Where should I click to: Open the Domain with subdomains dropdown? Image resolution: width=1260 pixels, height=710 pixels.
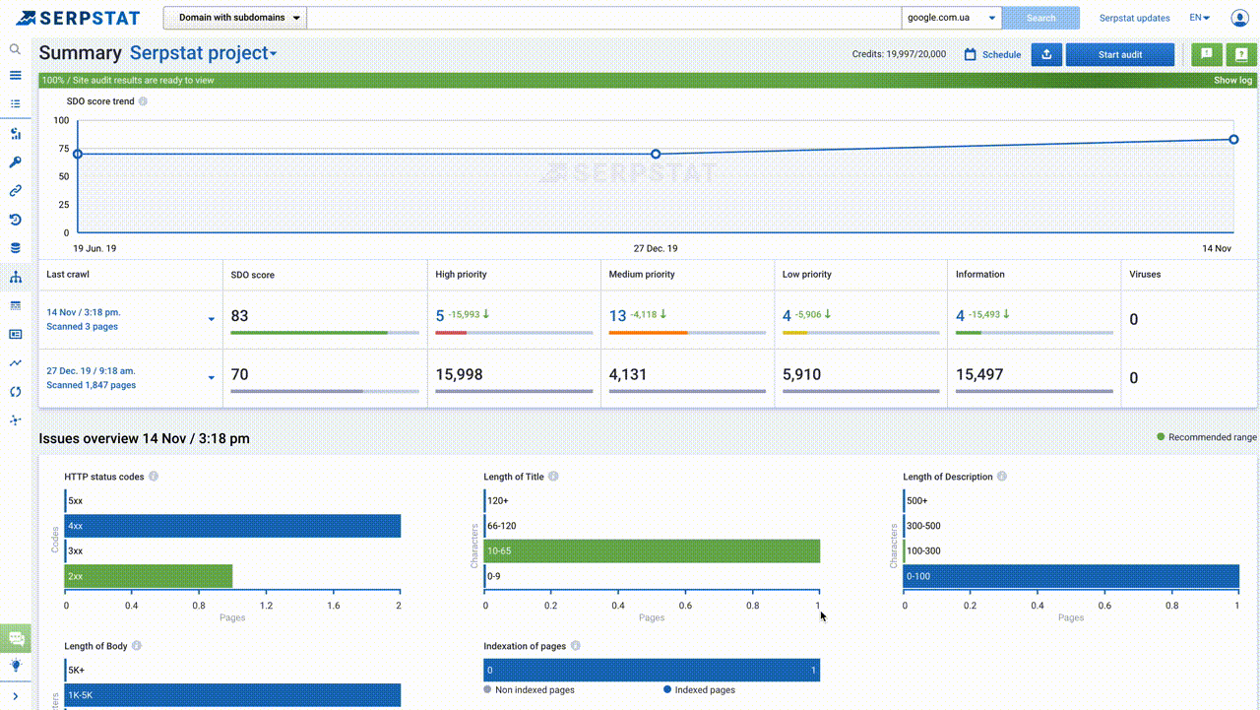(234, 18)
